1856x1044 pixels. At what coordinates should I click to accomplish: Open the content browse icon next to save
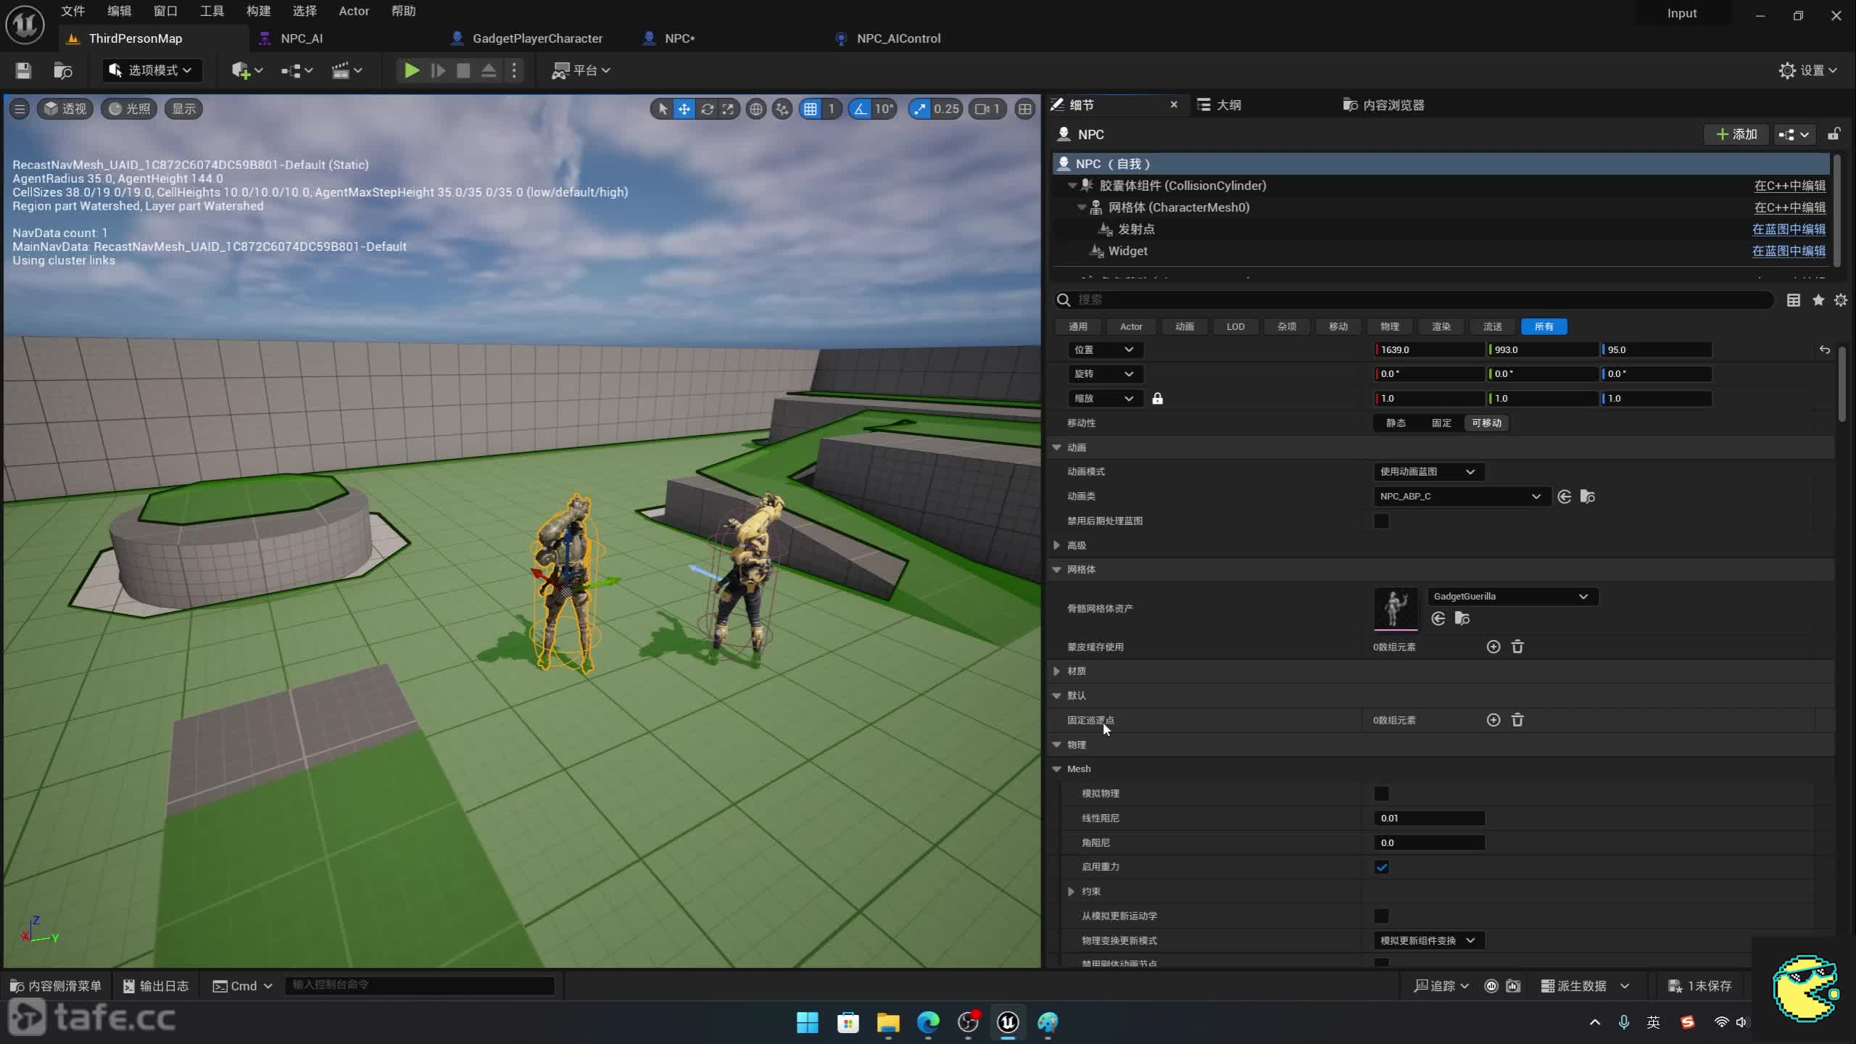(x=63, y=70)
